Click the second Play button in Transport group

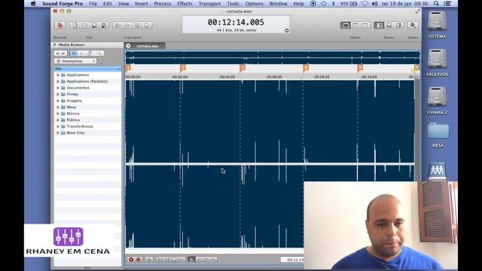click(x=127, y=26)
